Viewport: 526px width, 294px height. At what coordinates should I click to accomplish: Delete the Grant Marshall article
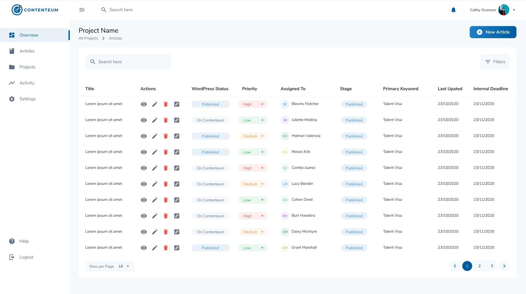[166, 248]
